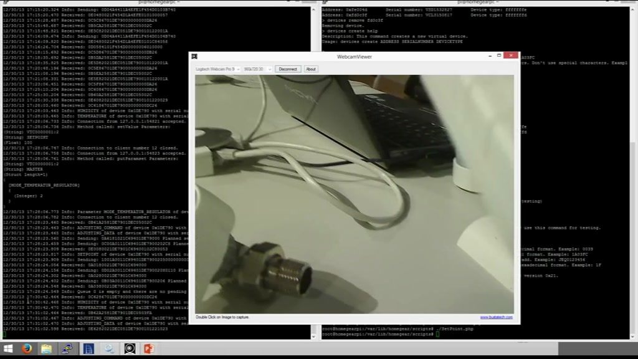
Task: Click "(Integer) 2" in the left terminal
Action: (29, 196)
